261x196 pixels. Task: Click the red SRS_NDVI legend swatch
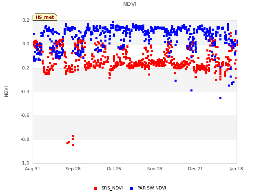pos(95,188)
